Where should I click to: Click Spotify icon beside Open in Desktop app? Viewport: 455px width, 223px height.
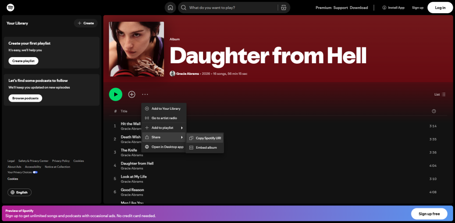[x=147, y=147]
